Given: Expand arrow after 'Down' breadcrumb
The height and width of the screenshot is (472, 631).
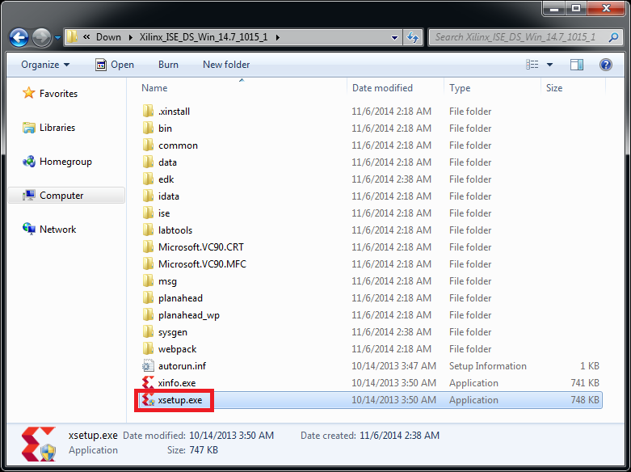Looking at the screenshot, I should click(x=130, y=37).
